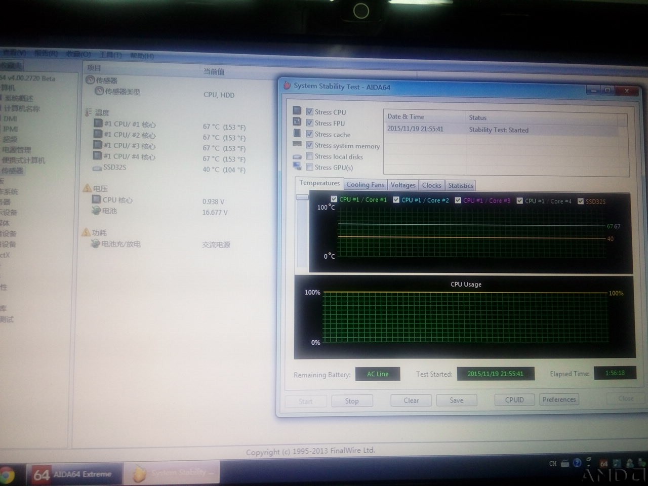Click the chip icon of #1 CPU/ #4 核心
Viewport: 648px width, 486px height.
[98, 156]
